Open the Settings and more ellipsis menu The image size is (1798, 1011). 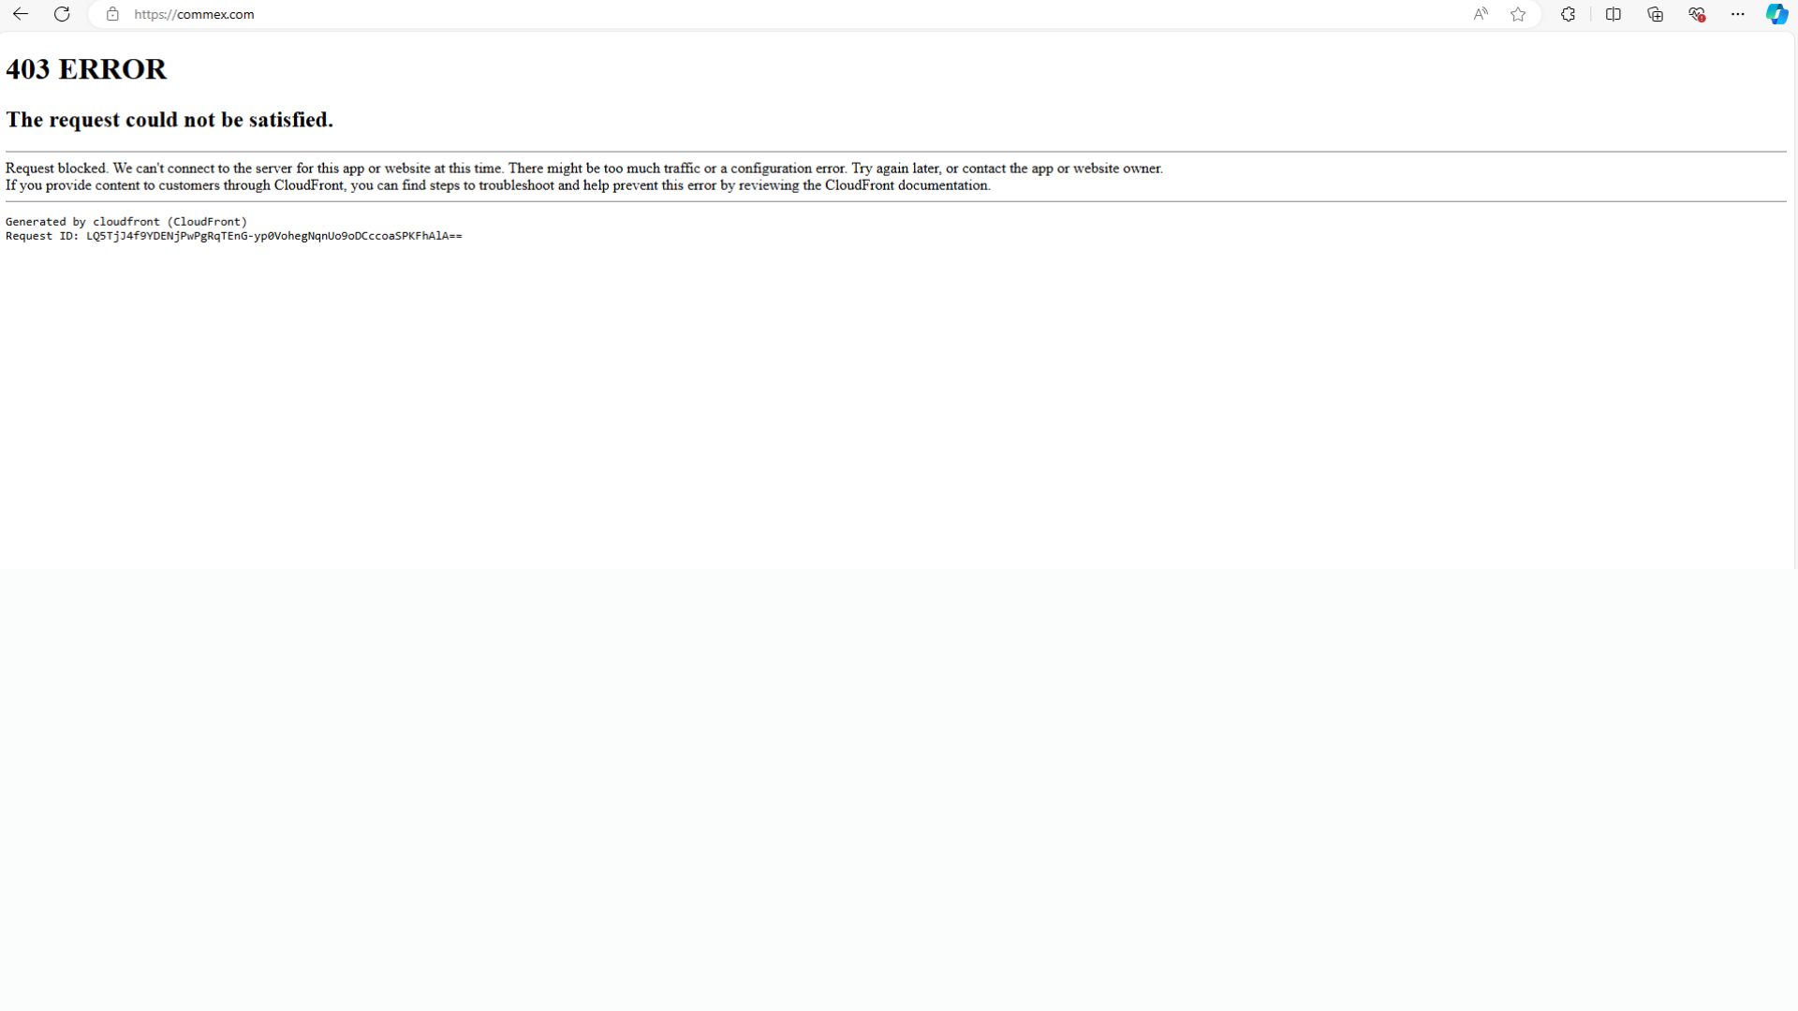[x=1738, y=14]
